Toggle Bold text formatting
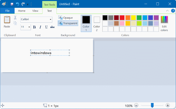The width and height of the screenshot is (176, 109). point(34,27)
